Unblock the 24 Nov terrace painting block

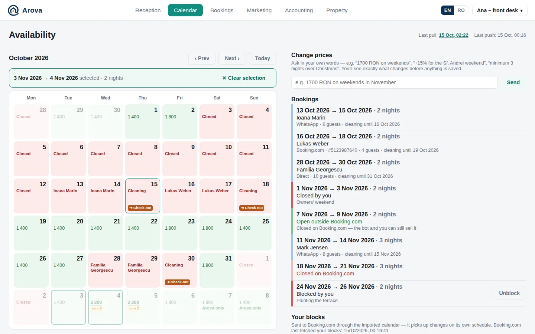(509, 293)
